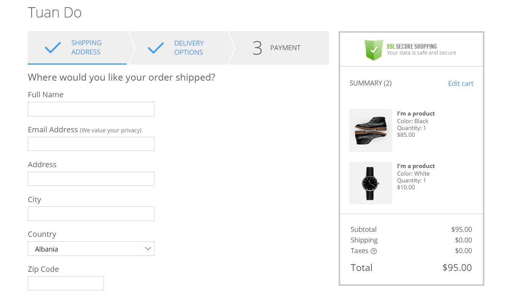Click the Edit cart link
The height and width of the screenshot is (298, 519).
[x=460, y=84]
